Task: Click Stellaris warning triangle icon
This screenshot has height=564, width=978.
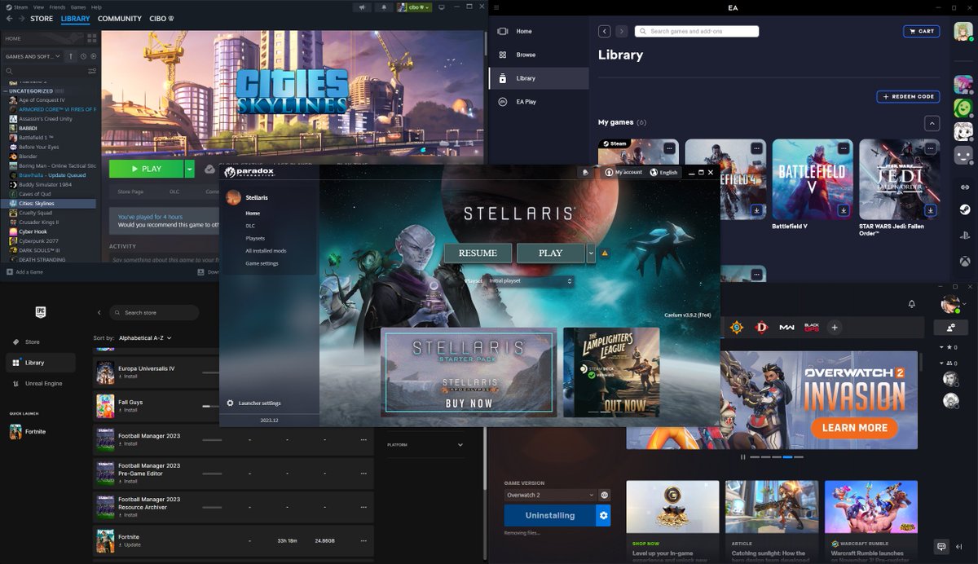Action: click(x=605, y=253)
